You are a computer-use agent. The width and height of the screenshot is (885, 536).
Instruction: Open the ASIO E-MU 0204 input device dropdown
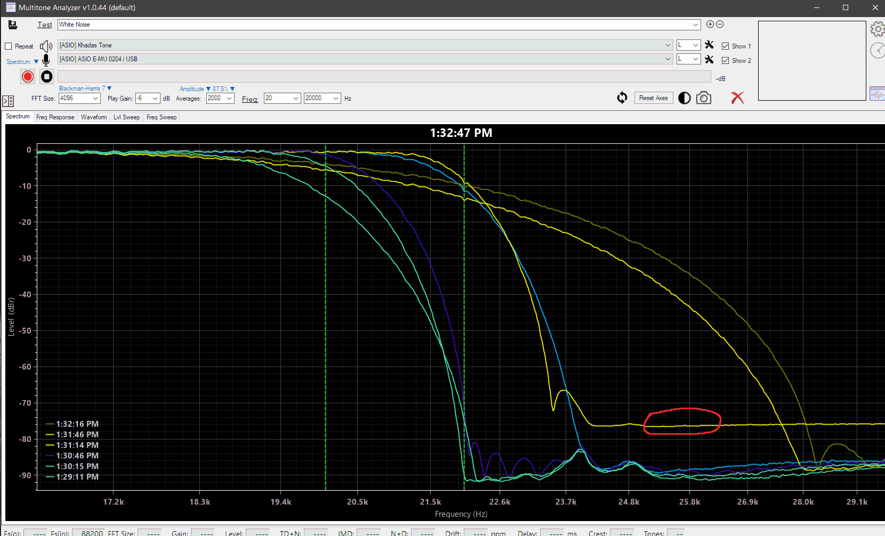[x=668, y=59]
